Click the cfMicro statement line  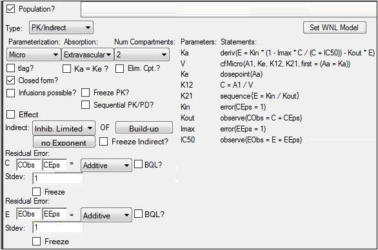285,64
